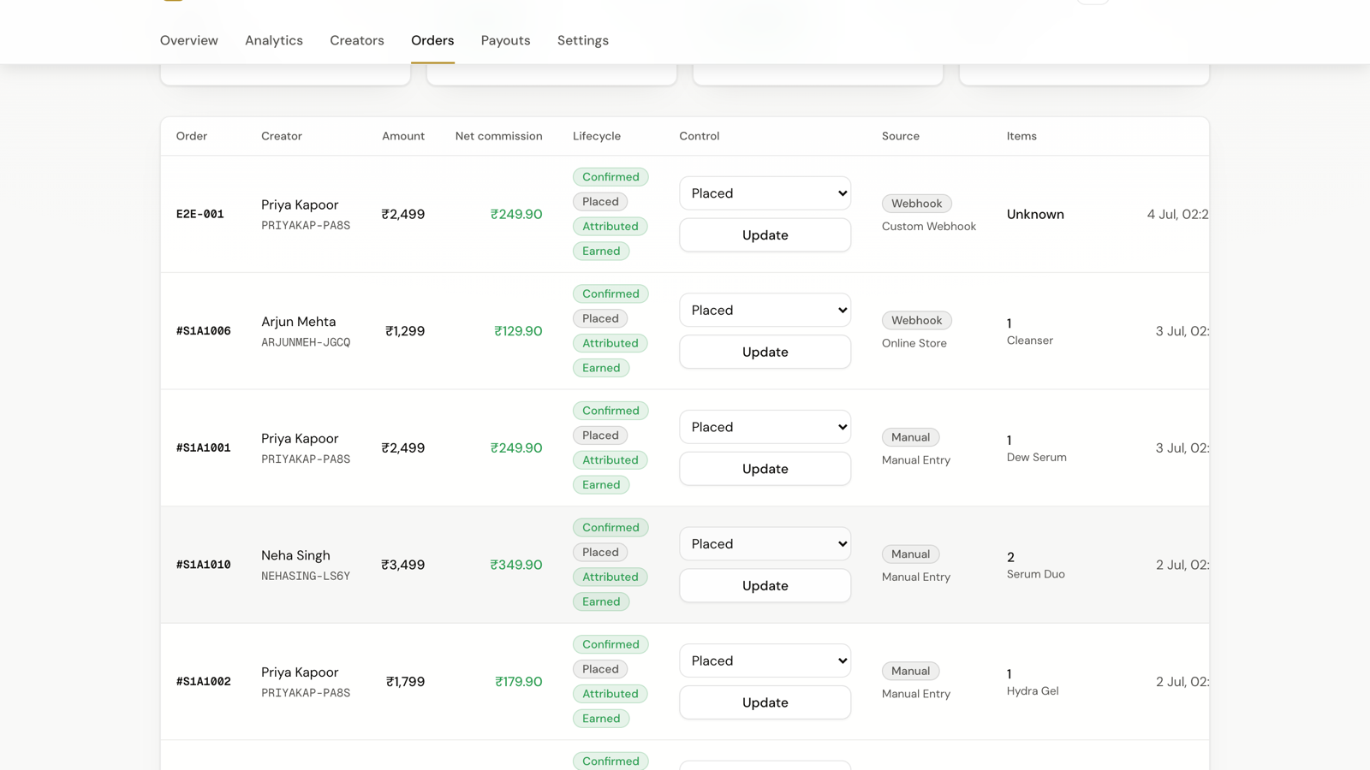
Task: Click the Serum Duo item
Action: point(1036,574)
